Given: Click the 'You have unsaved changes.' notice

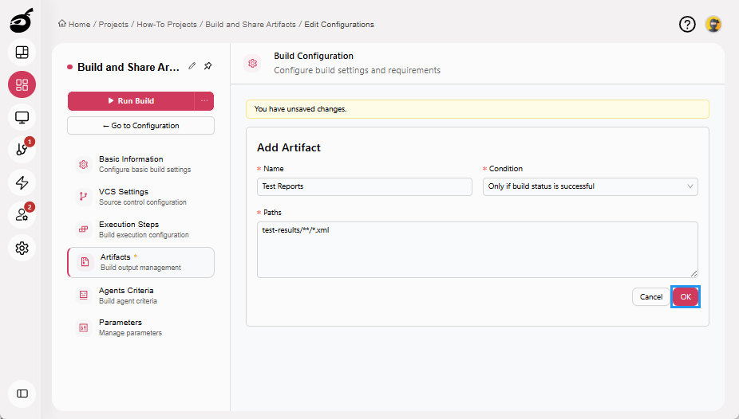Looking at the screenshot, I should [477, 109].
